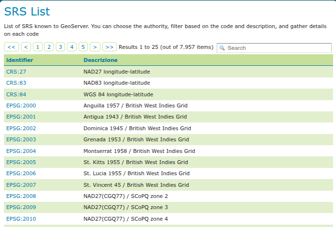This screenshot has height=227, width=336.
Task: Open results page 2
Action: click(48, 47)
